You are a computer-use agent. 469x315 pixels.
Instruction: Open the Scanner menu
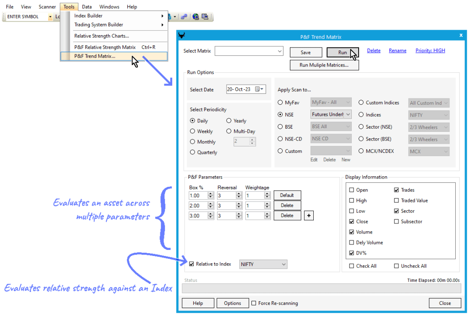[x=47, y=7]
